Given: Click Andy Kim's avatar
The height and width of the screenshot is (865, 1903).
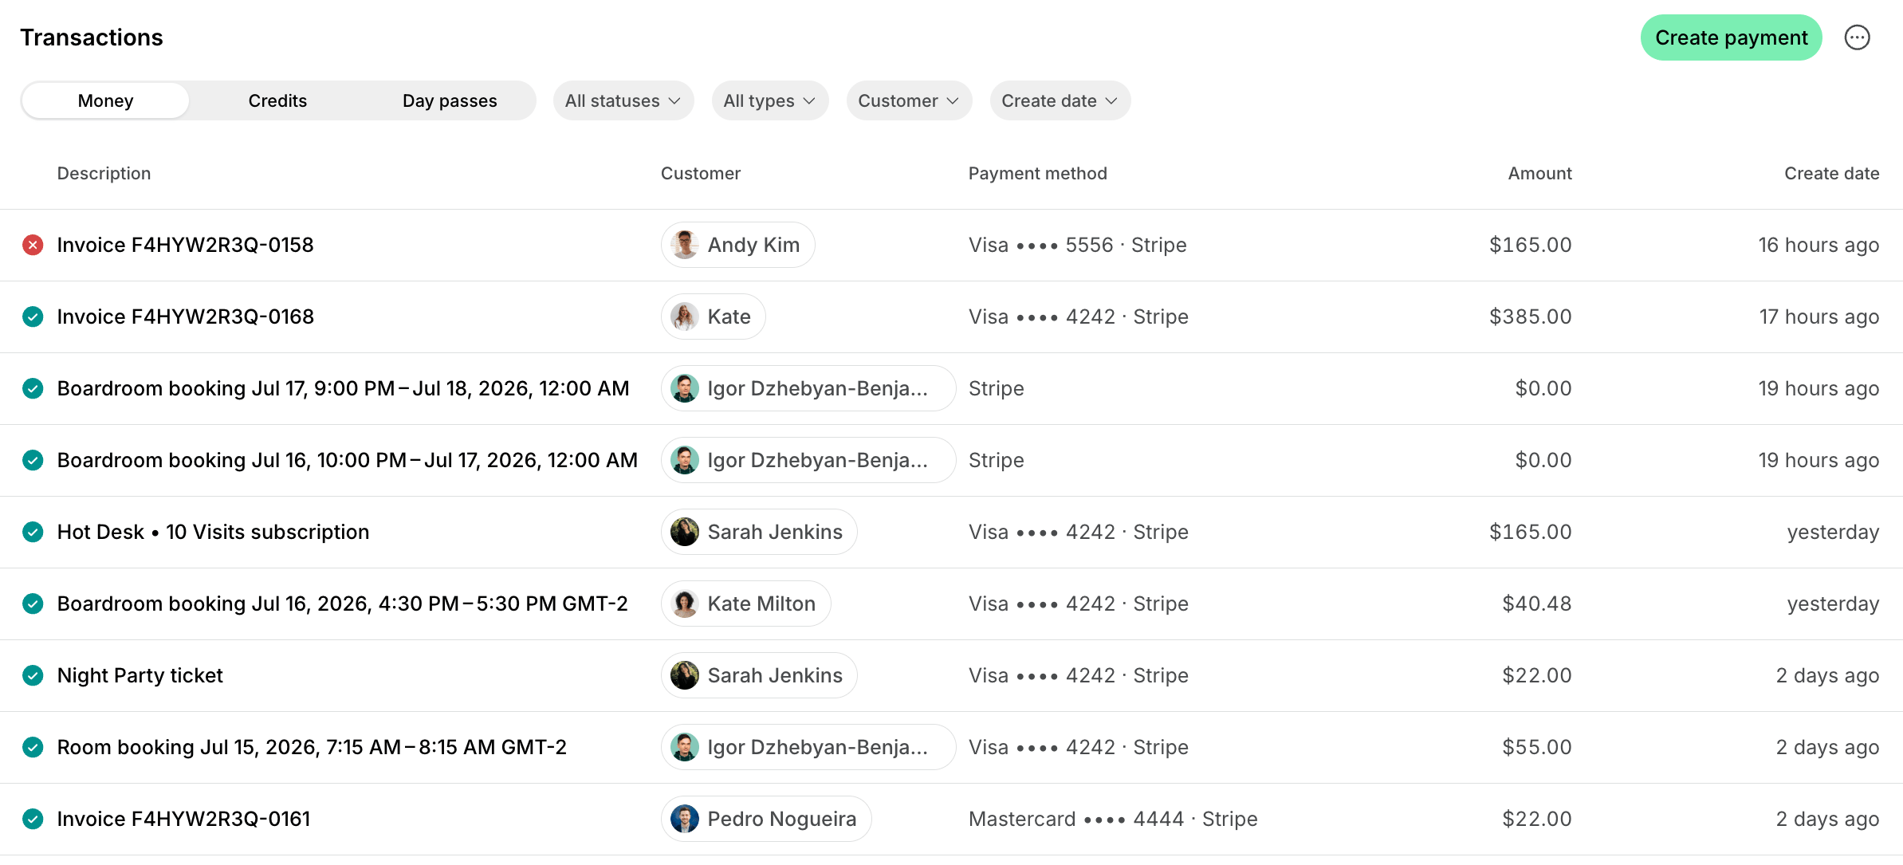Looking at the screenshot, I should point(685,245).
